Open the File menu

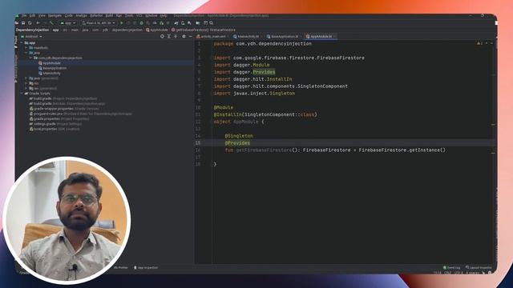click(24, 16)
